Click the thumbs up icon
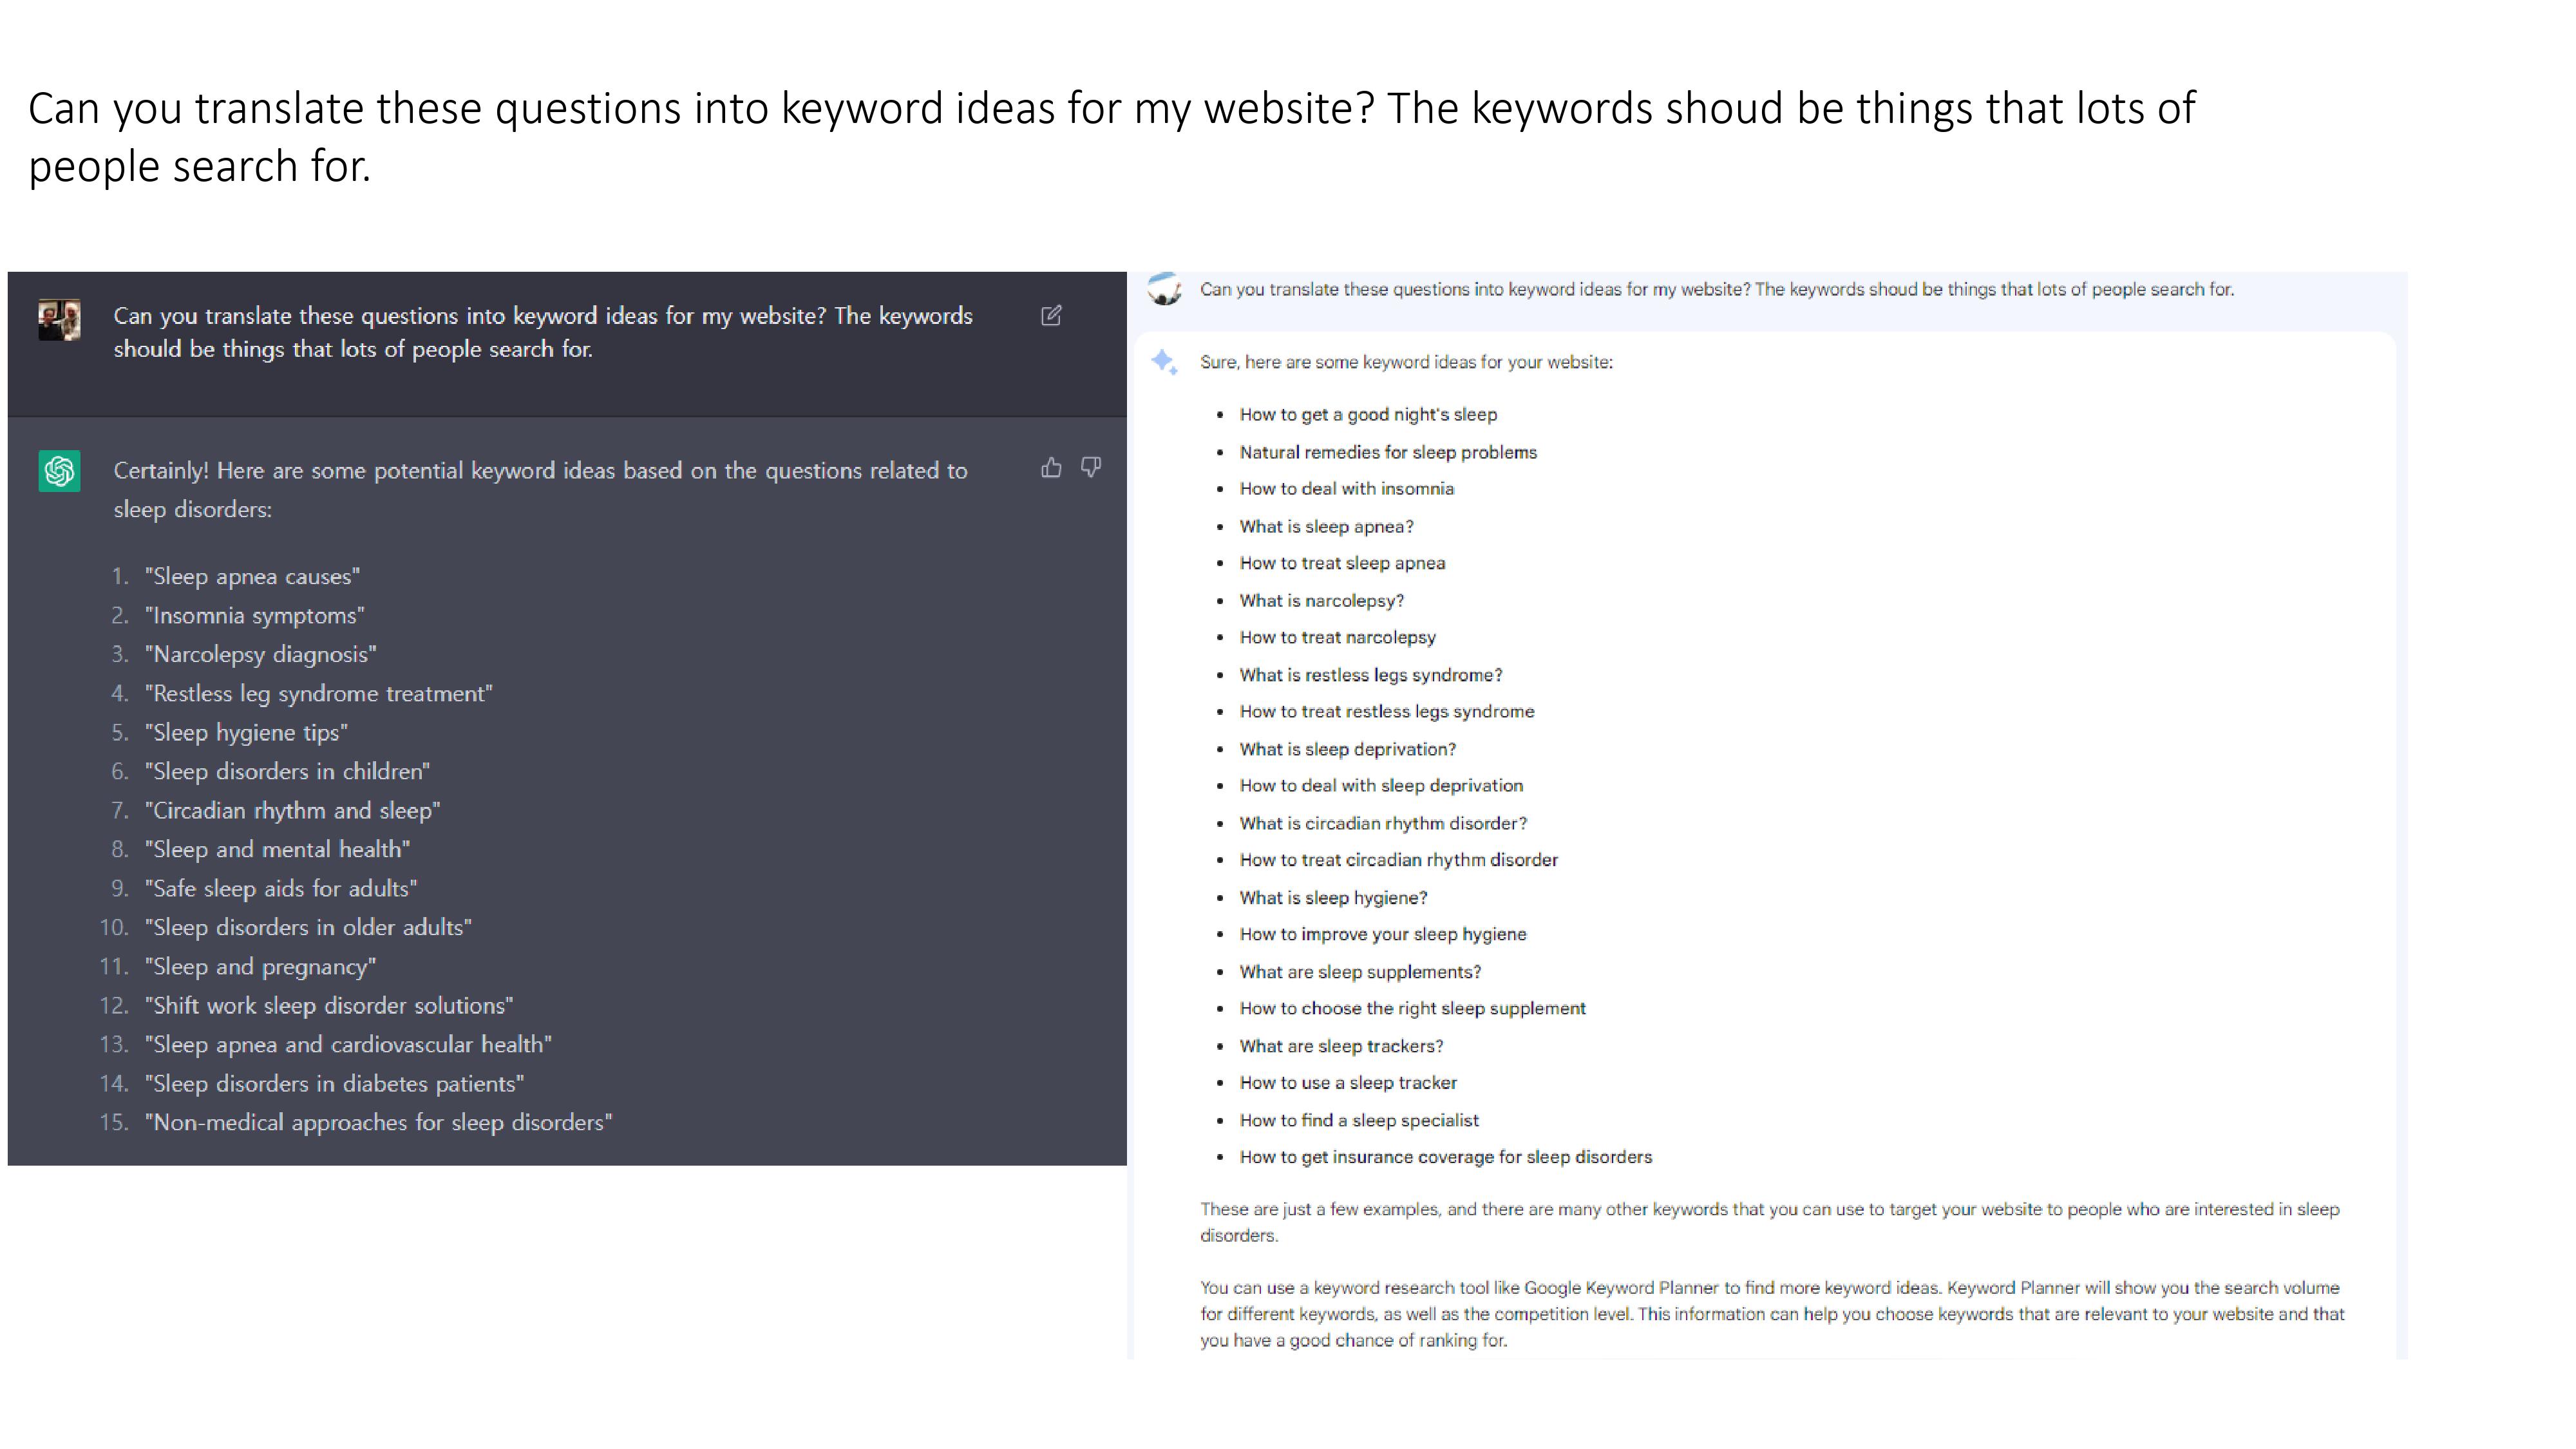Image resolution: width=2576 pixels, height=1449 pixels. [1051, 467]
